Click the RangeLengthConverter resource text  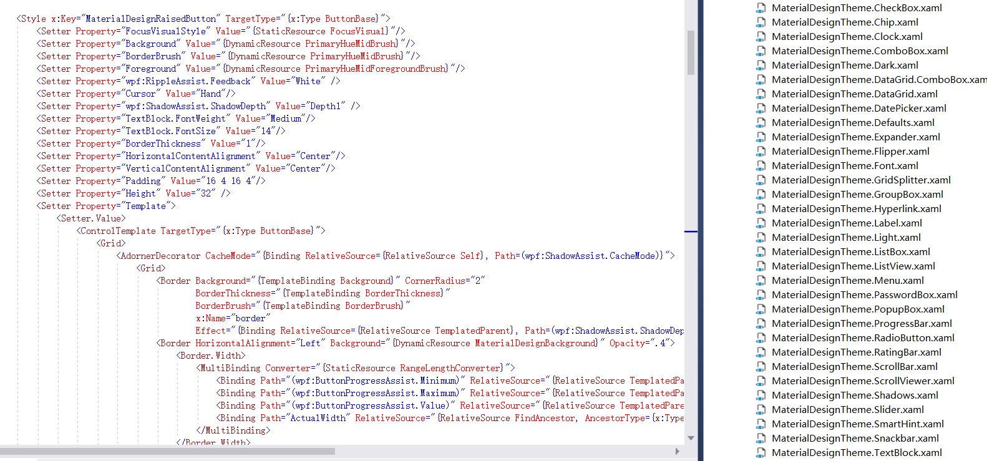pyautogui.click(x=451, y=368)
